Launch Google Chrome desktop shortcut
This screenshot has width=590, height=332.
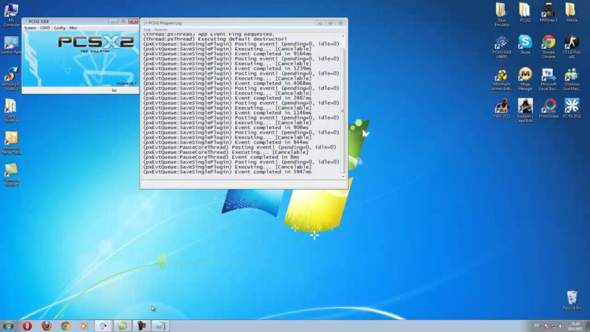click(549, 47)
